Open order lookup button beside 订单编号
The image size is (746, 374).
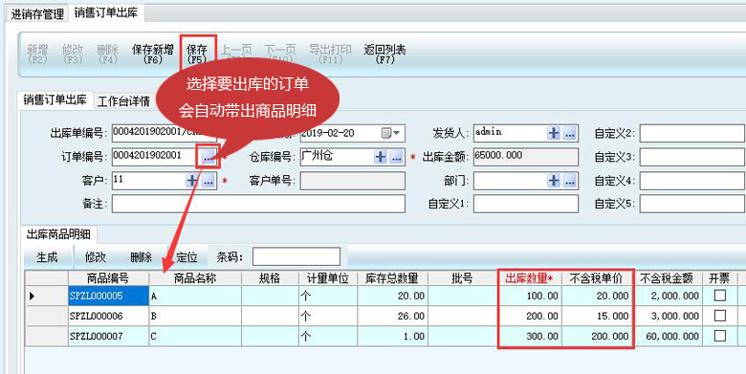(x=208, y=157)
